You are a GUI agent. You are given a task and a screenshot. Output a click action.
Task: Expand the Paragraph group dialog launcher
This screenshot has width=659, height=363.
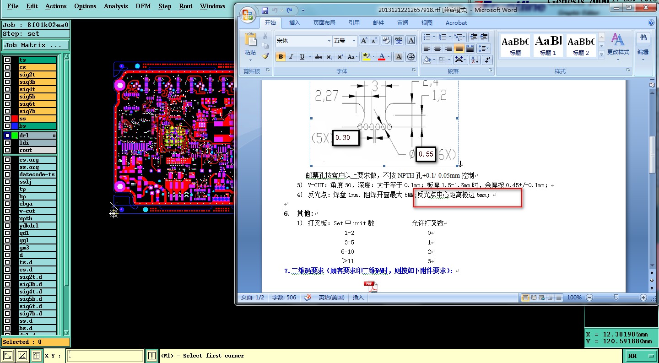pos(491,70)
